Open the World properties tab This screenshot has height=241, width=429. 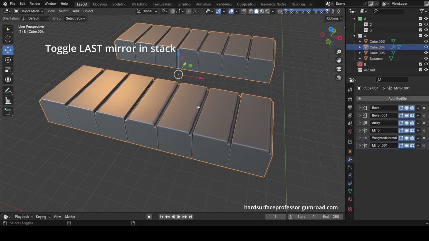(x=350, y=132)
